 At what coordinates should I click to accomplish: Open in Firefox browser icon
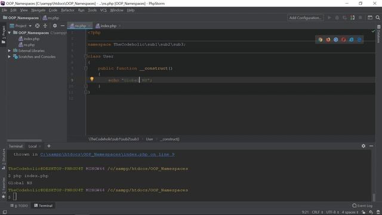(328, 40)
